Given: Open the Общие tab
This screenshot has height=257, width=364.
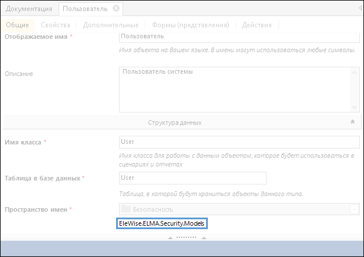Looking at the screenshot, I should click(17, 25).
